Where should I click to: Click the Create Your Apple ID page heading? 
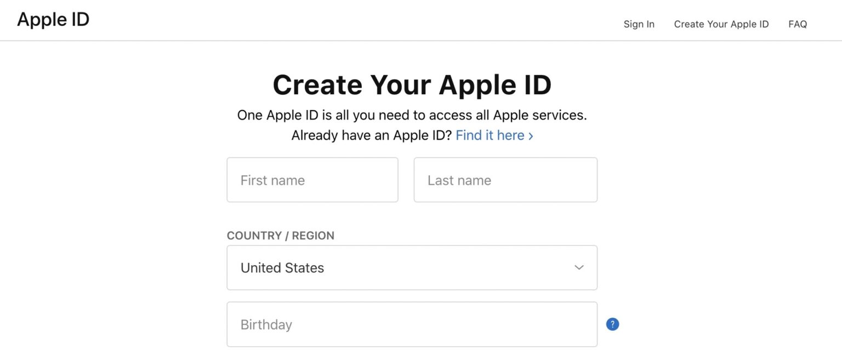point(412,85)
